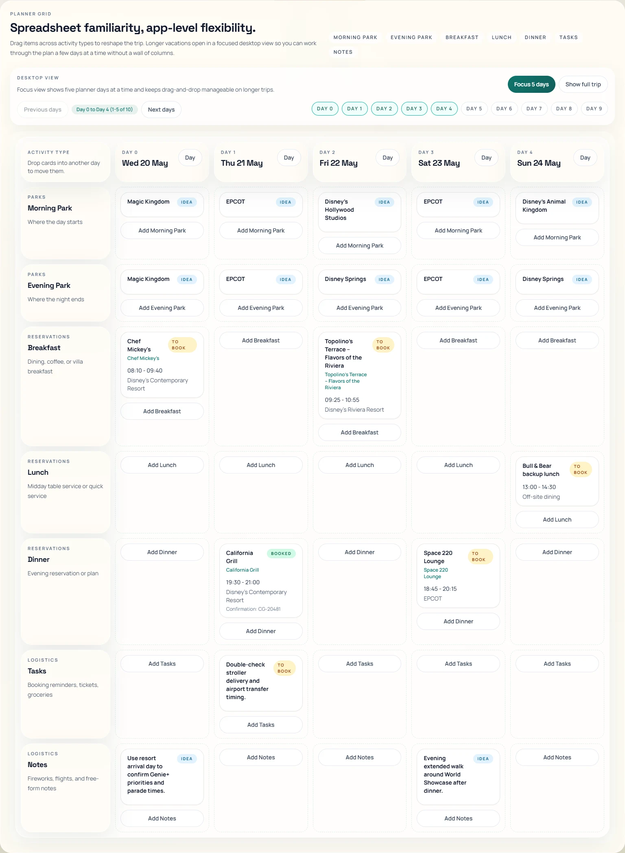Screen dimensions: 625x853
Task: Add Dinner on Wed 20 May
Action: click(x=162, y=552)
